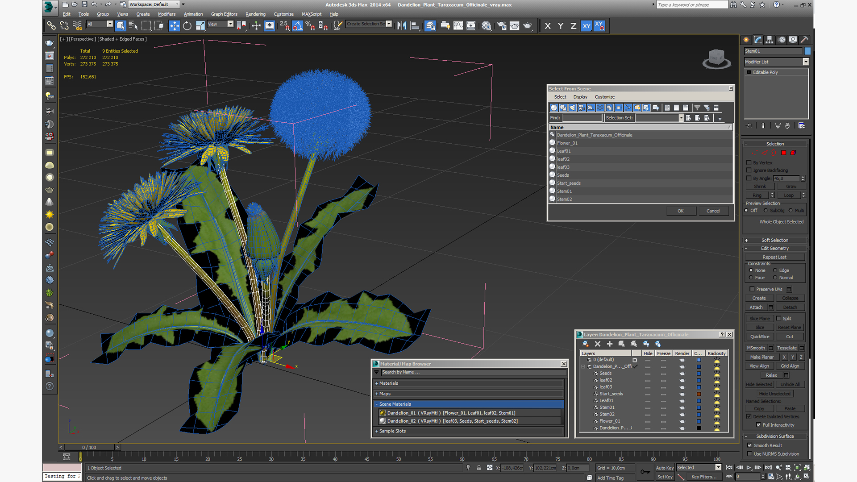Select Element sub-object level icon
The width and height of the screenshot is (857, 482).
[793, 153]
